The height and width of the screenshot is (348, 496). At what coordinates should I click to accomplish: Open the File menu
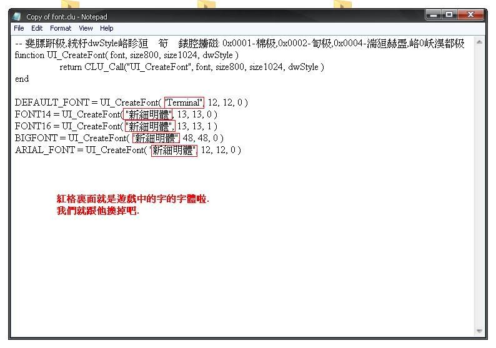19,28
